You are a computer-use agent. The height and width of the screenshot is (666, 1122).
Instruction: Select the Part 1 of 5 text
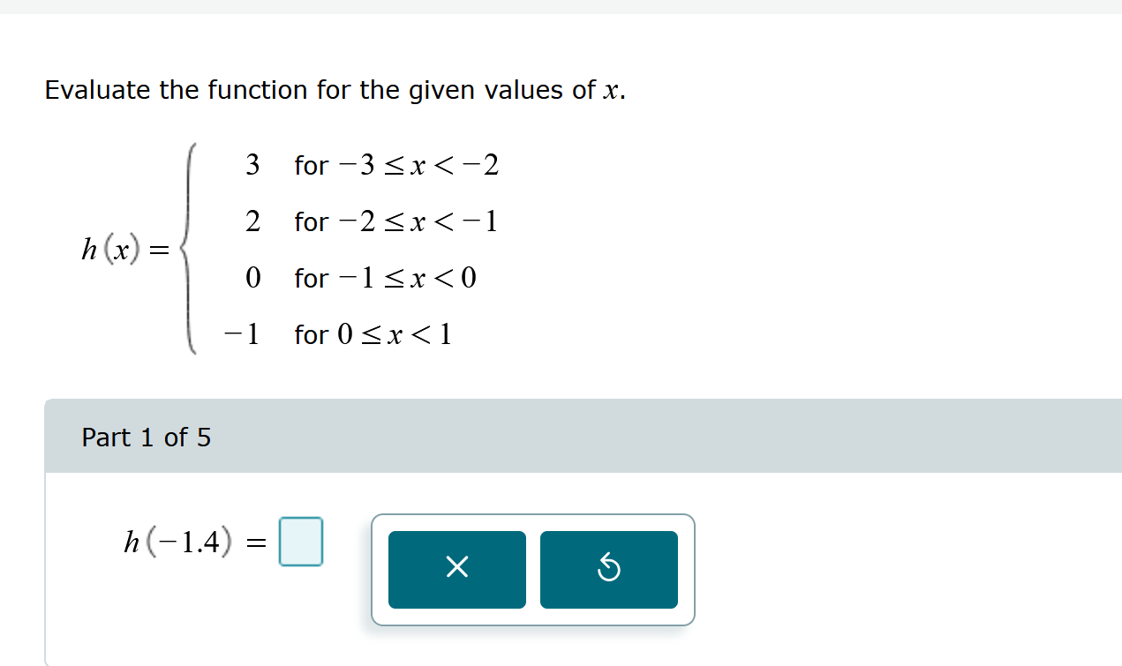click(x=147, y=437)
